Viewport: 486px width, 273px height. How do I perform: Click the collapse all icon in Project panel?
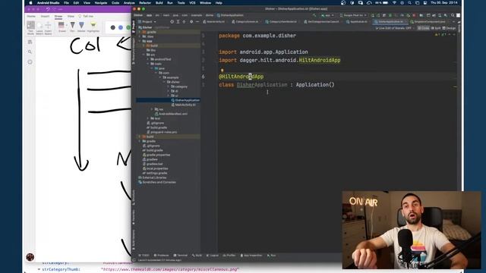(x=184, y=22)
